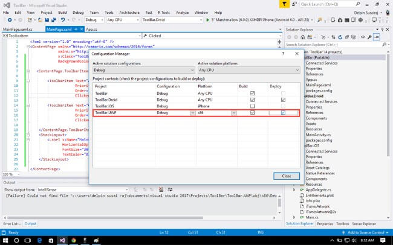
Task: Click the Navigate Backward toolbar icon
Action: (x=10, y=20)
